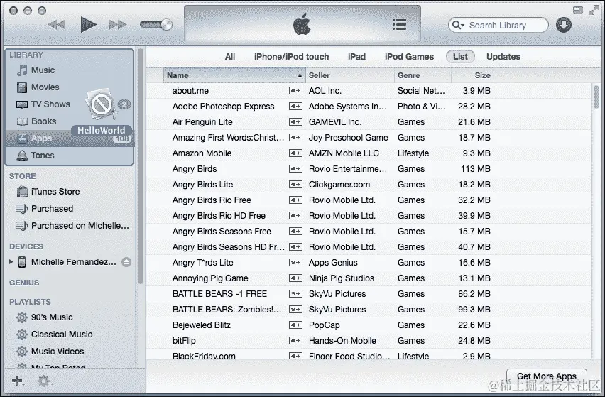Open the Up Next list icon

(399, 25)
